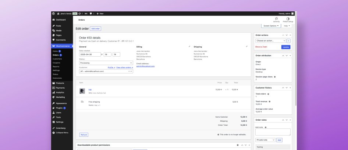Screen dimensions: 348x150
Task: Click the Refund button
Action: pos(84,135)
